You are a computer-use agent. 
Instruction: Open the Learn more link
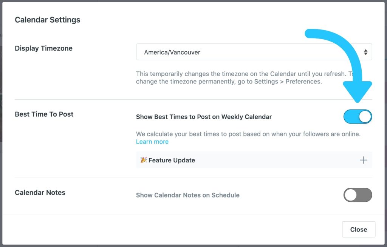click(x=152, y=142)
